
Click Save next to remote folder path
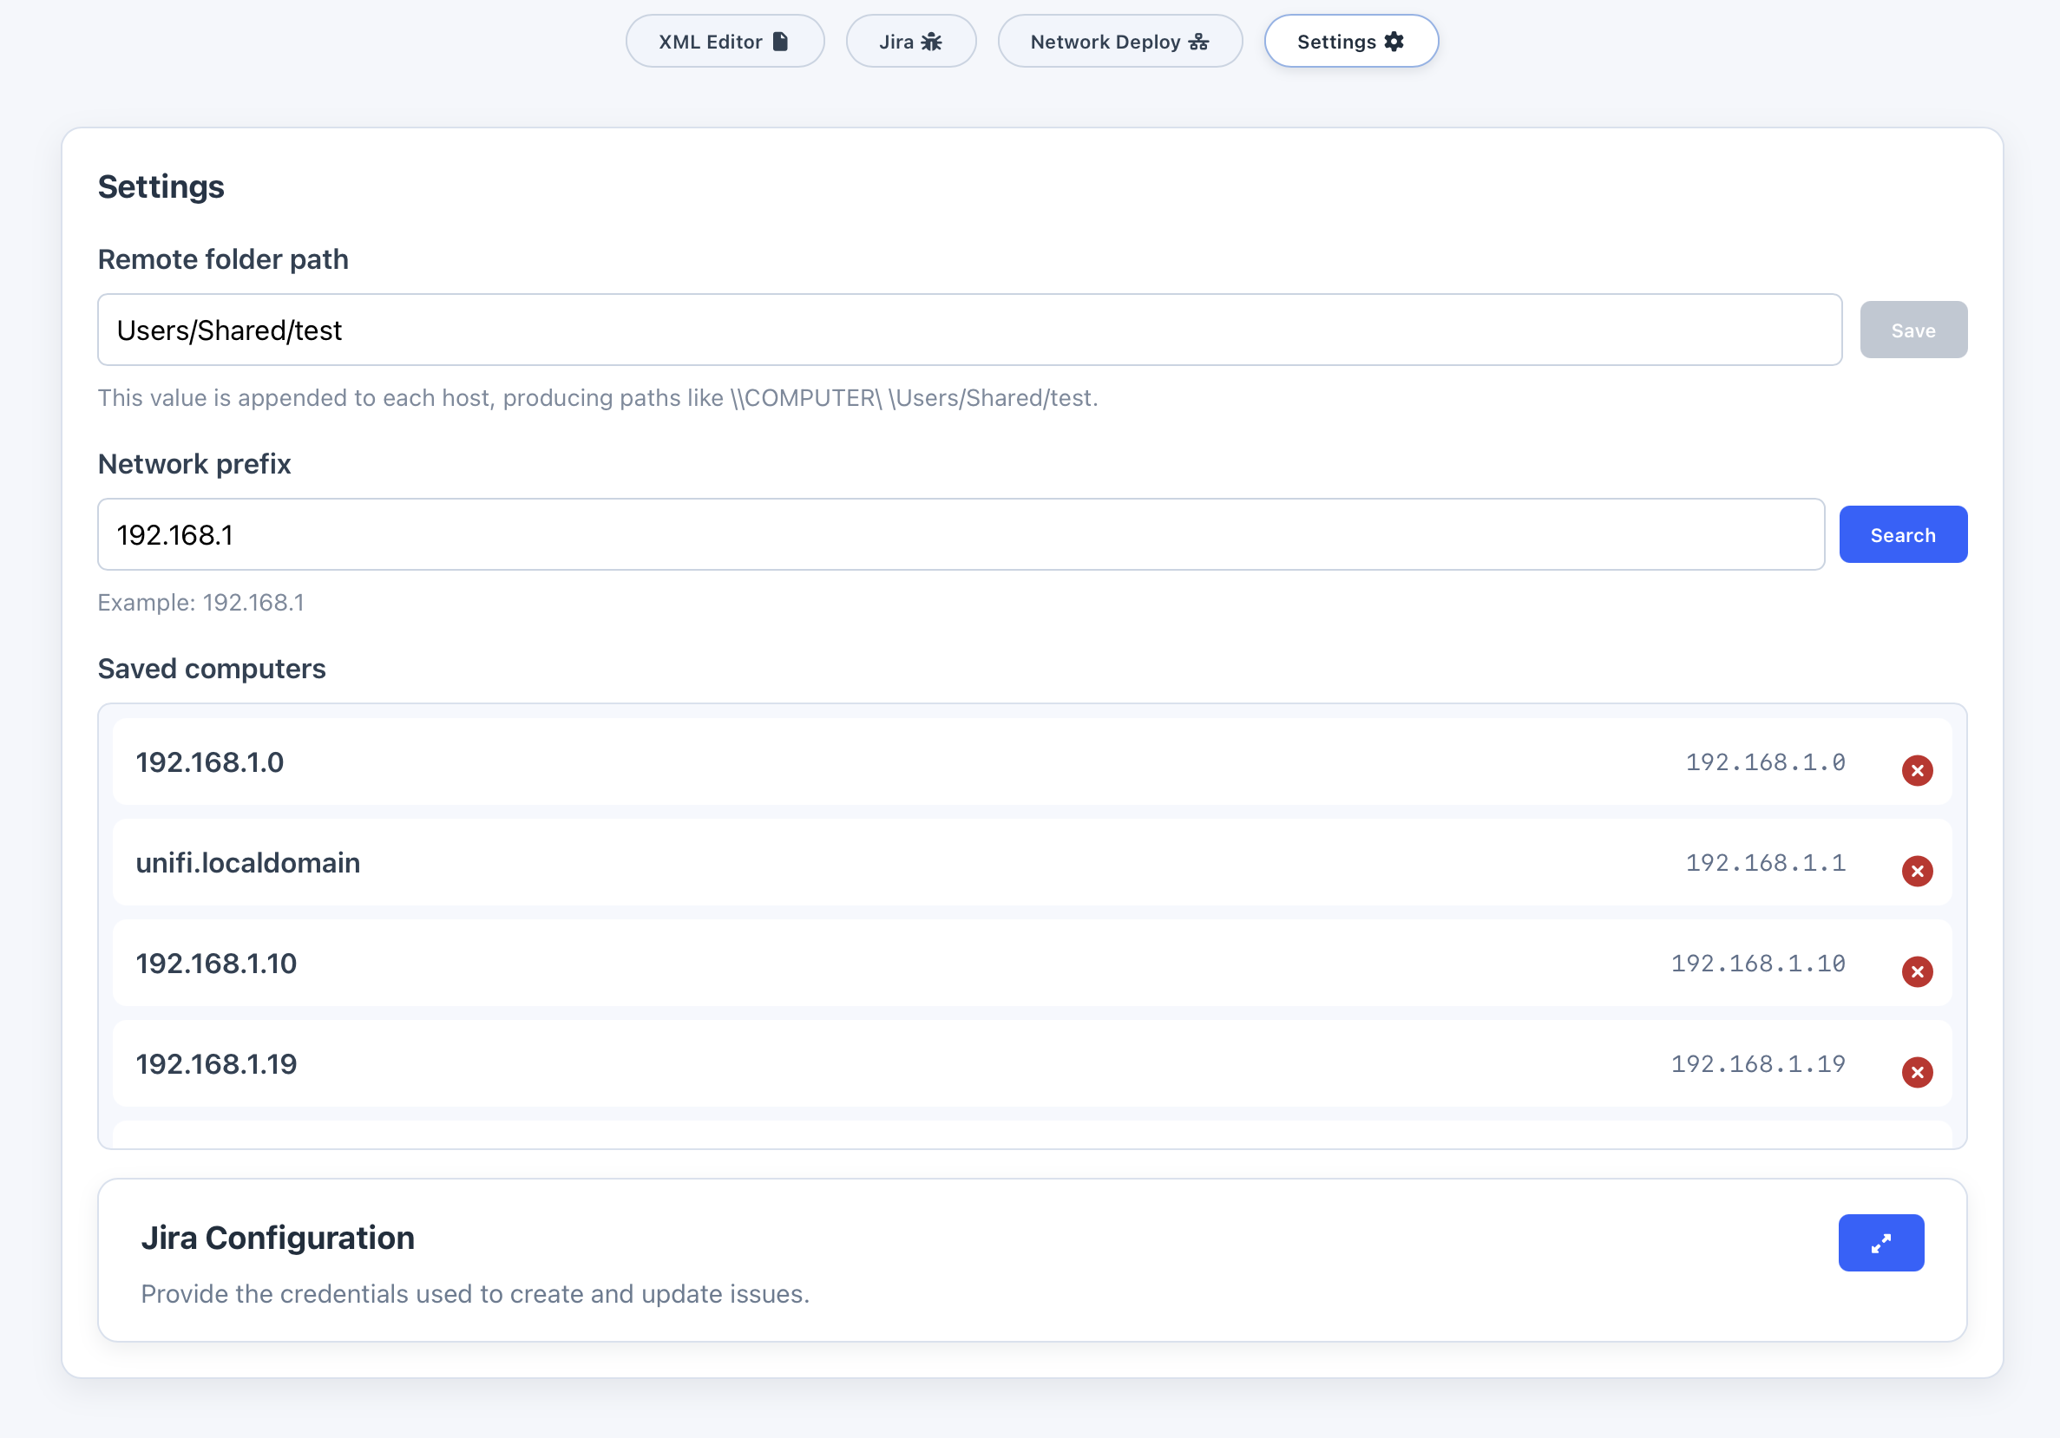(1912, 330)
